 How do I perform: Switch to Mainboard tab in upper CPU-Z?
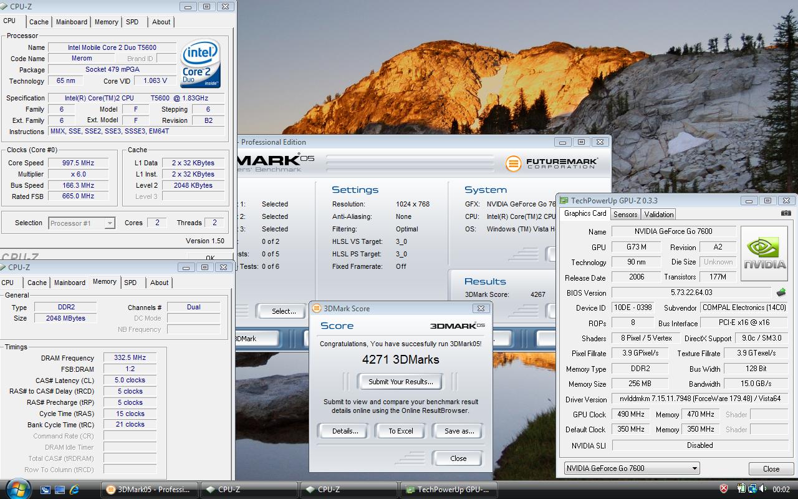click(x=72, y=22)
